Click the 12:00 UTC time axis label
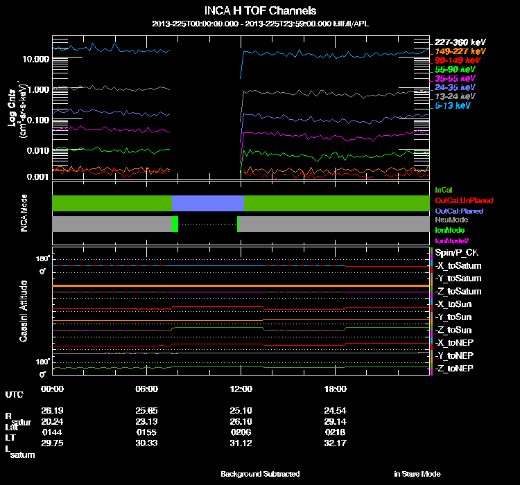This screenshot has height=485, width=520. 239,389
